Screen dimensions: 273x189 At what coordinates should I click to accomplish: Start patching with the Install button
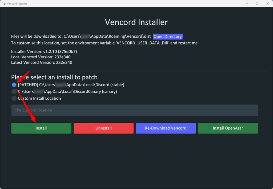click(41, 128)
